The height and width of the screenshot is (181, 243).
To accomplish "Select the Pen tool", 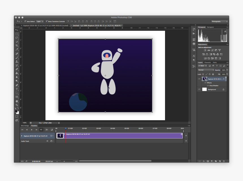I will click(x=17, y=85).
